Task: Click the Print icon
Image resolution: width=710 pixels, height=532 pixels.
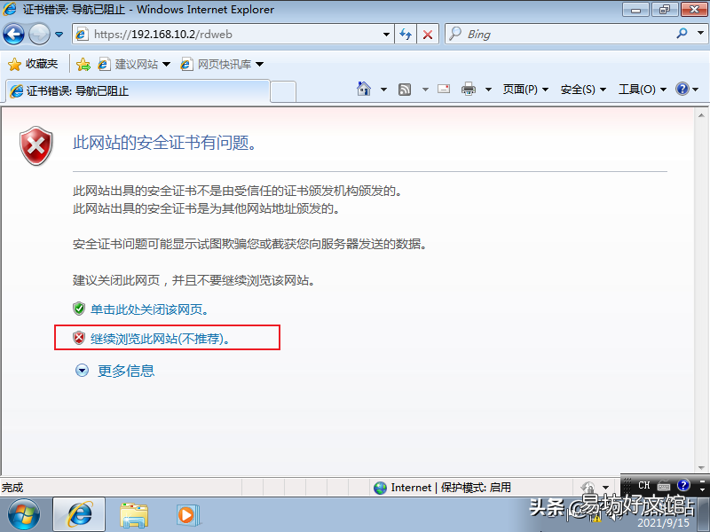Action: tap(469, 90)
